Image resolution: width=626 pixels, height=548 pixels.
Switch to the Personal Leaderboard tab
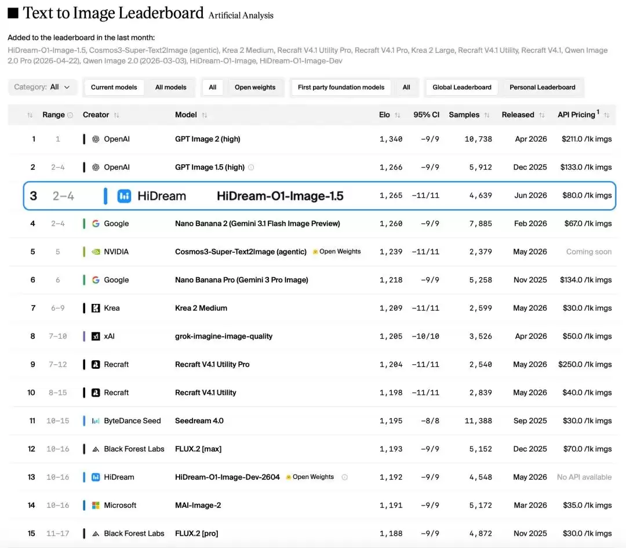(x=542, y=87)
